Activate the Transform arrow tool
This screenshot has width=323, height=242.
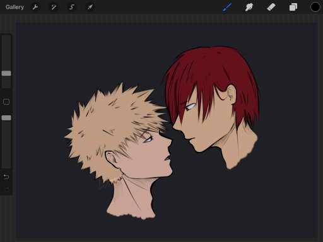coord(90,7)
